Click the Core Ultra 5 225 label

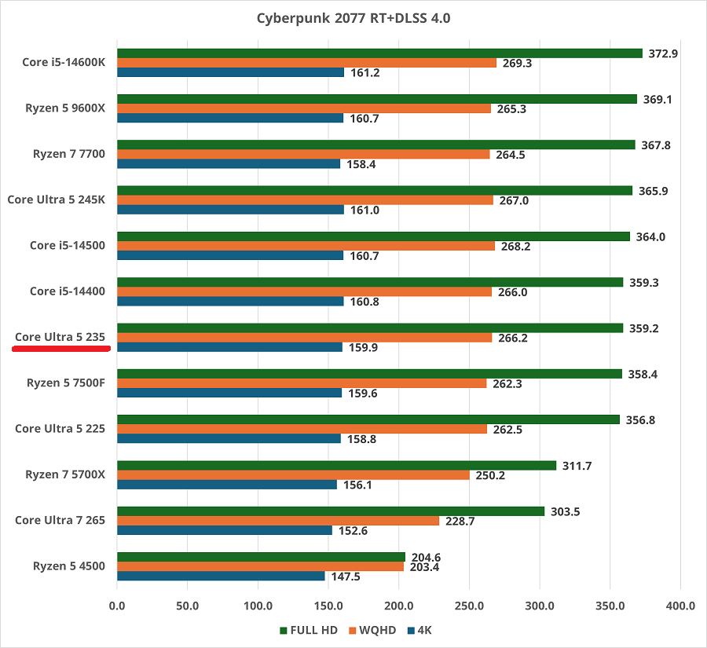click(60, 429)
